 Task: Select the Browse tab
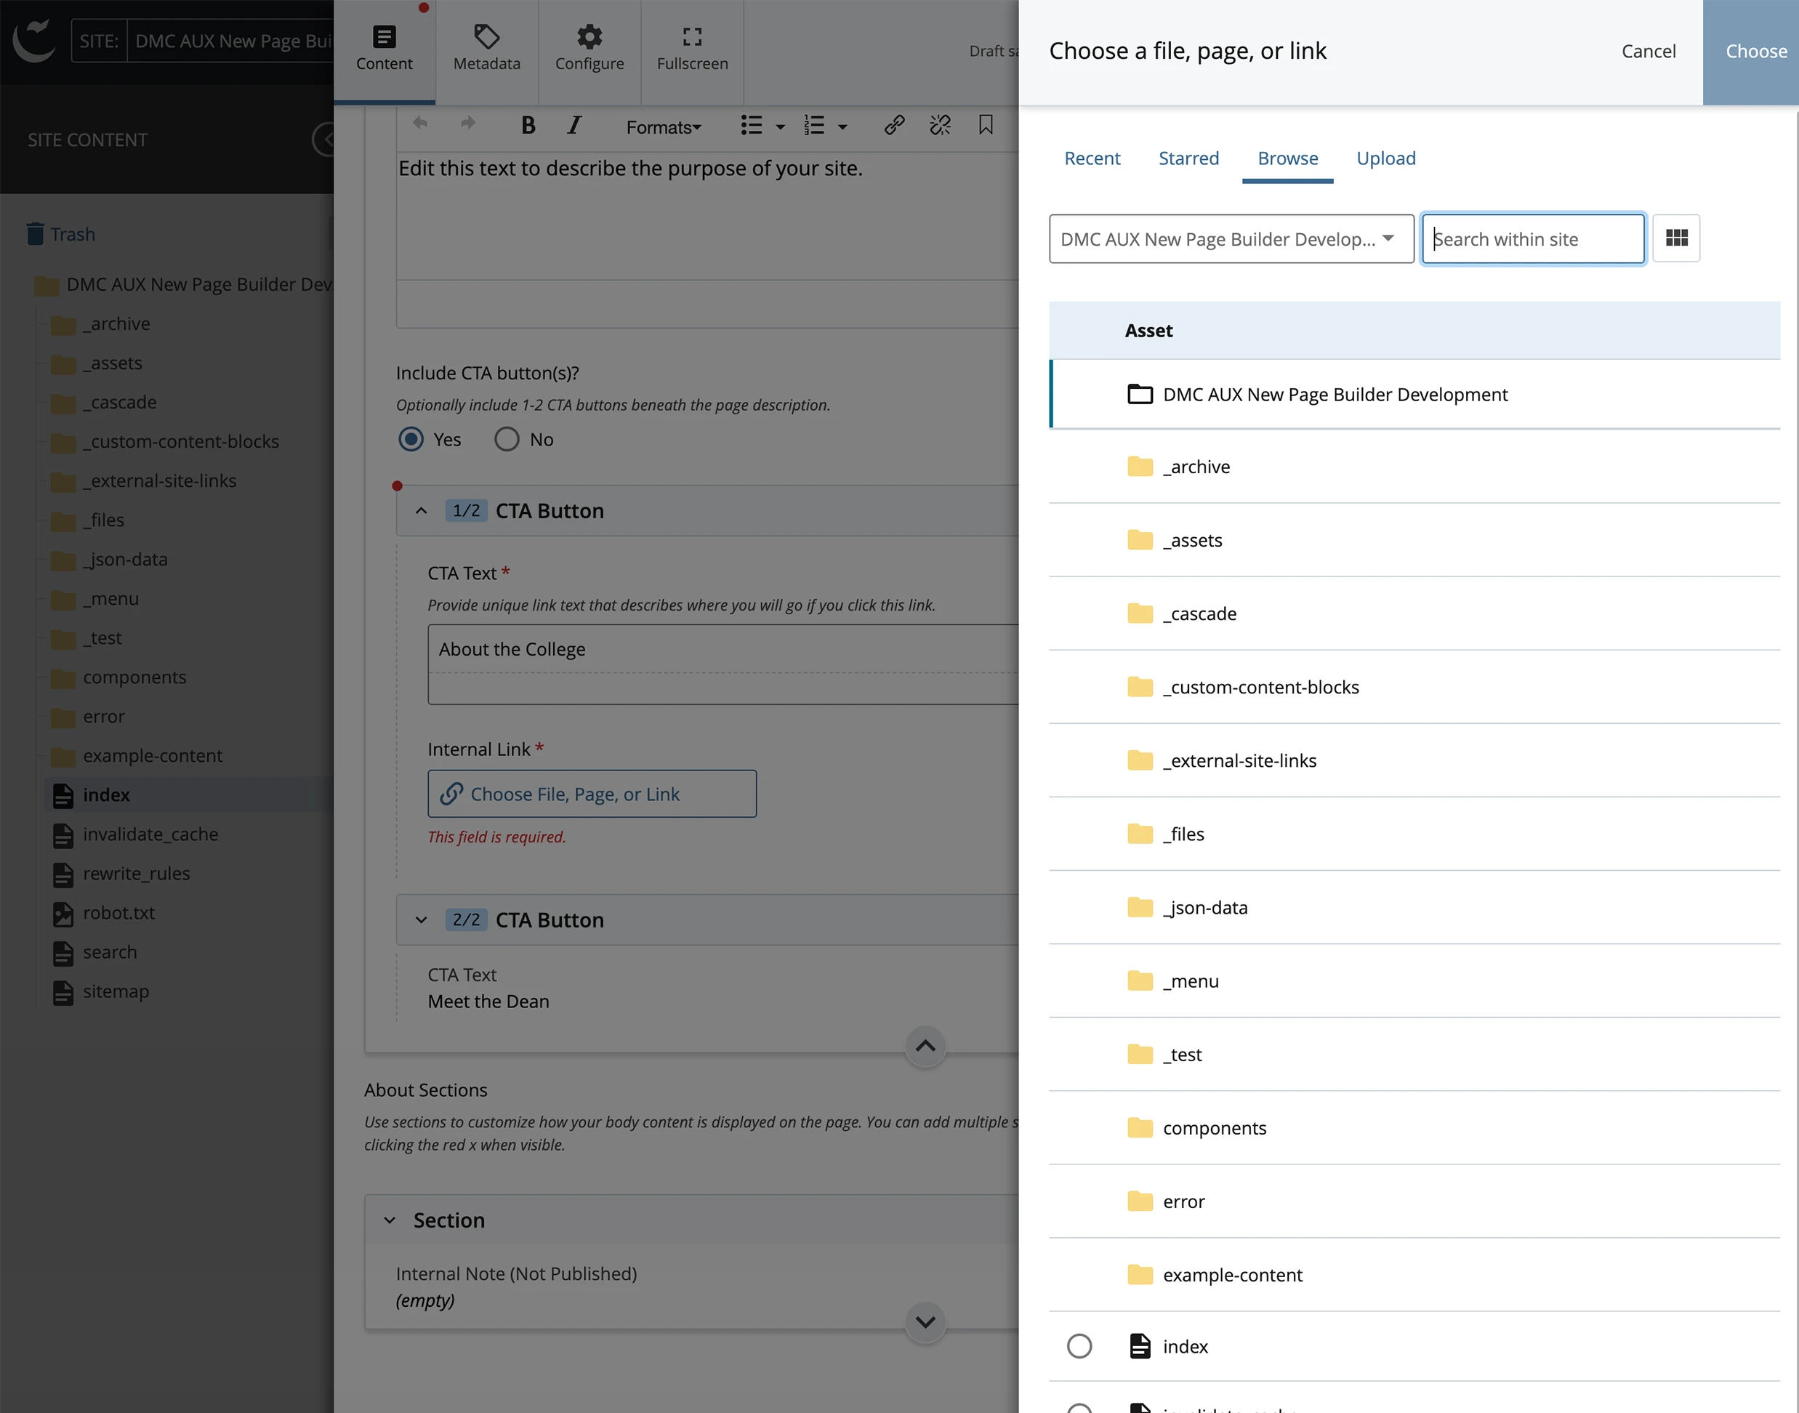click(x=1288, y=158)
